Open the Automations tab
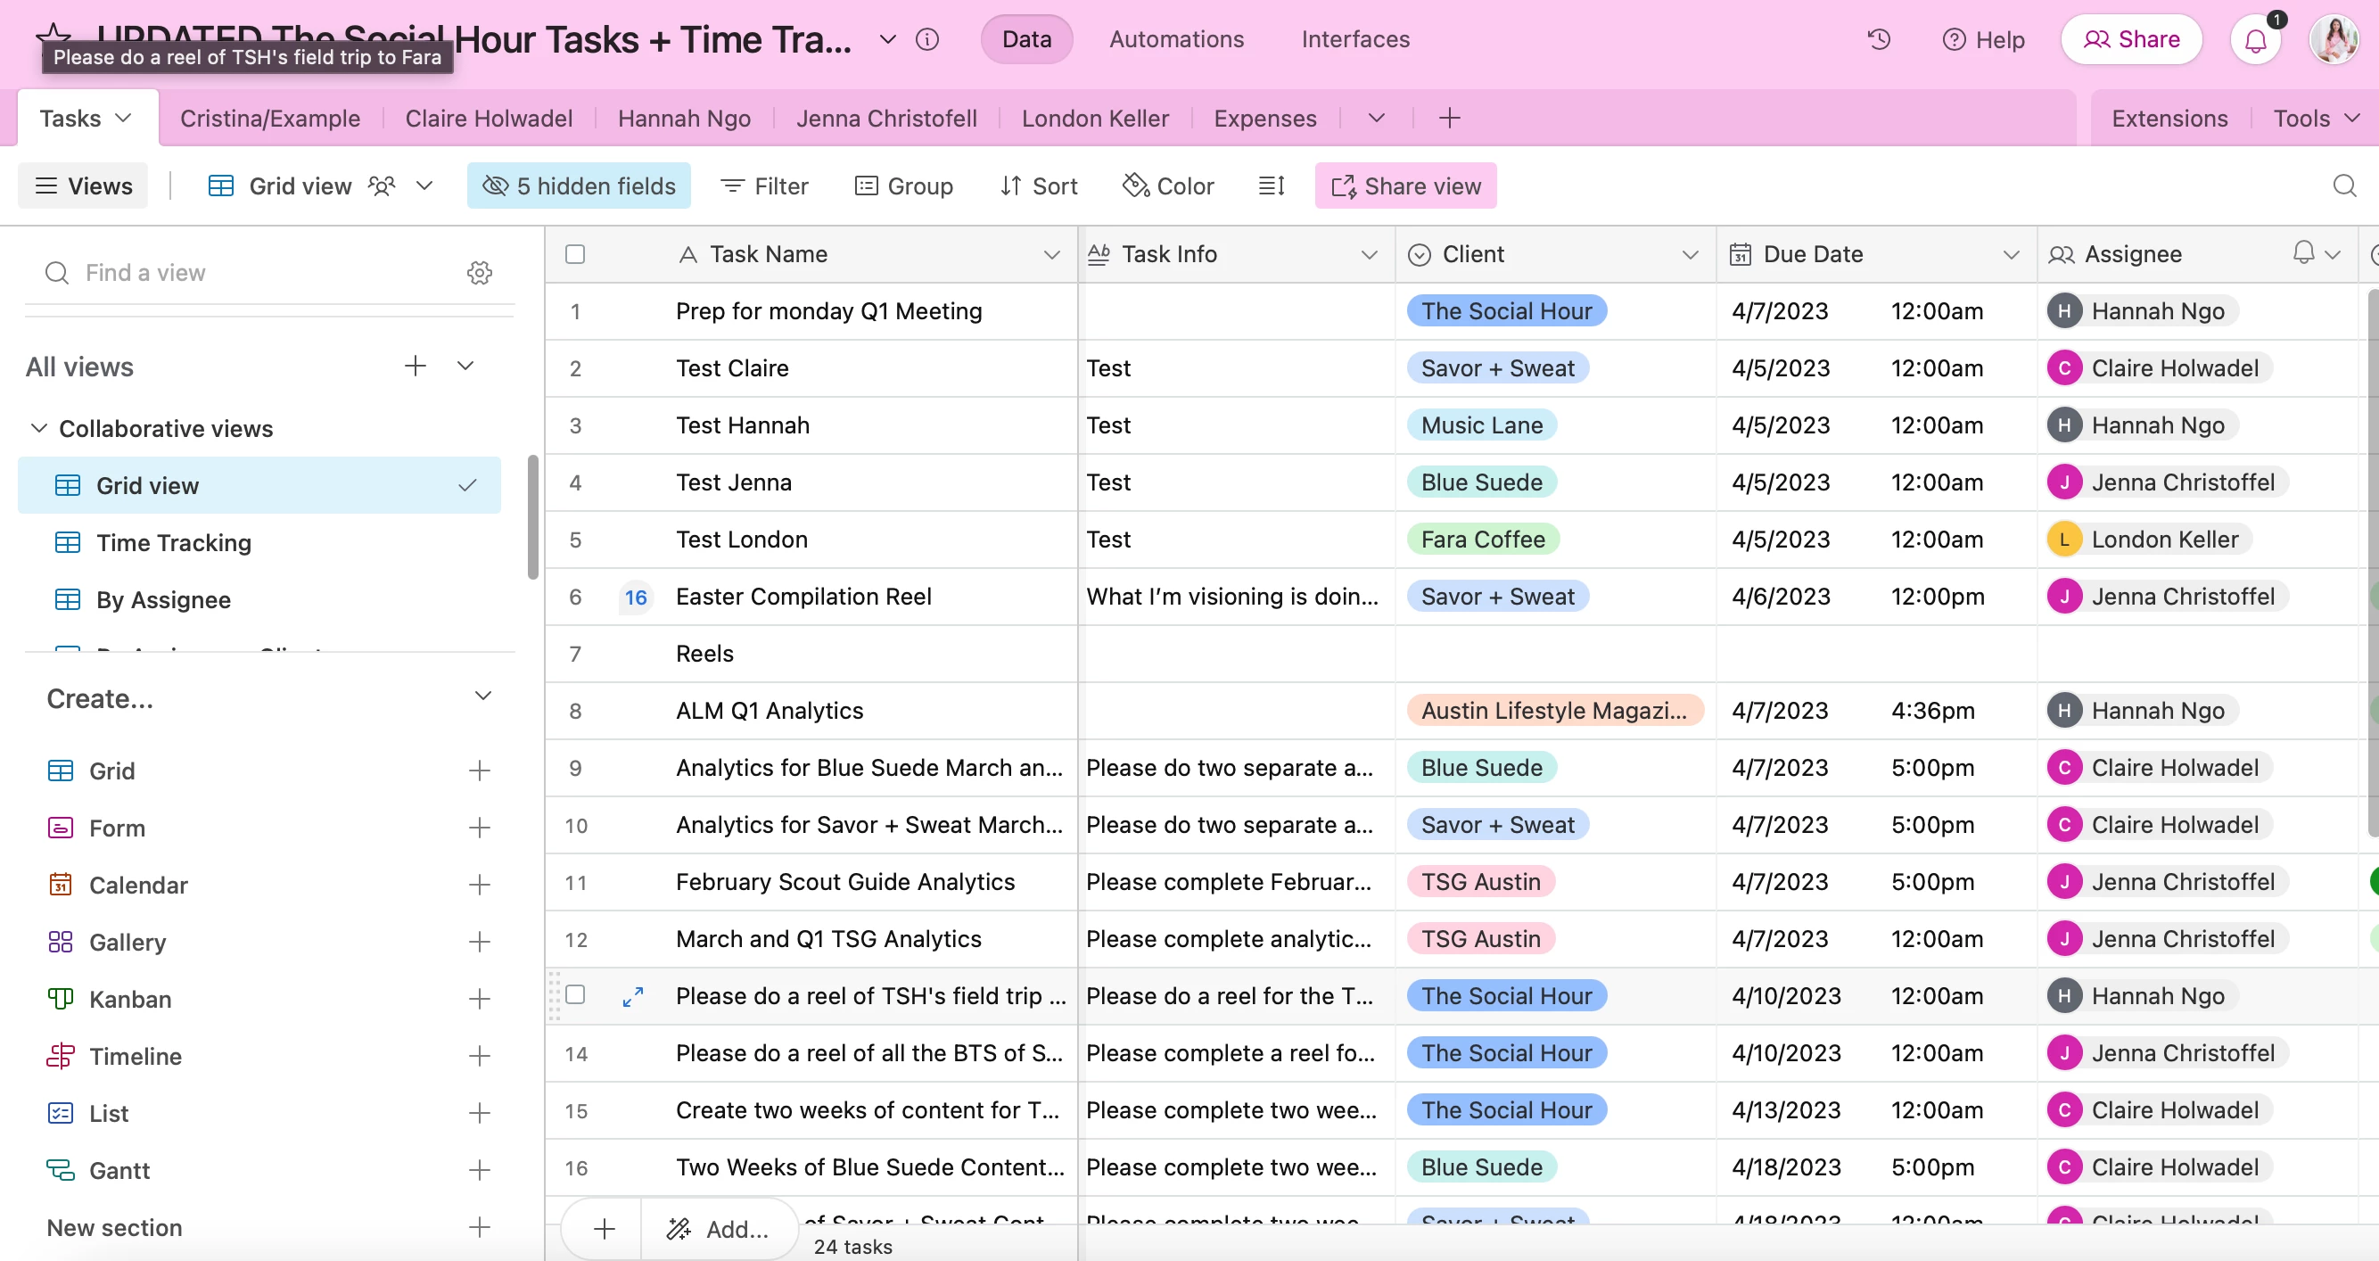 tap(1175, 40)
